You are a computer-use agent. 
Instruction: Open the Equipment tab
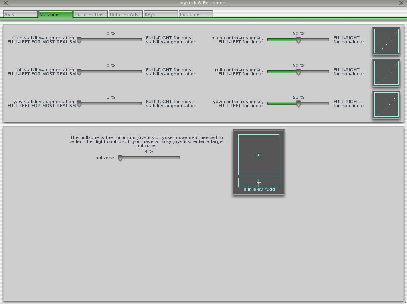(195, 14)
